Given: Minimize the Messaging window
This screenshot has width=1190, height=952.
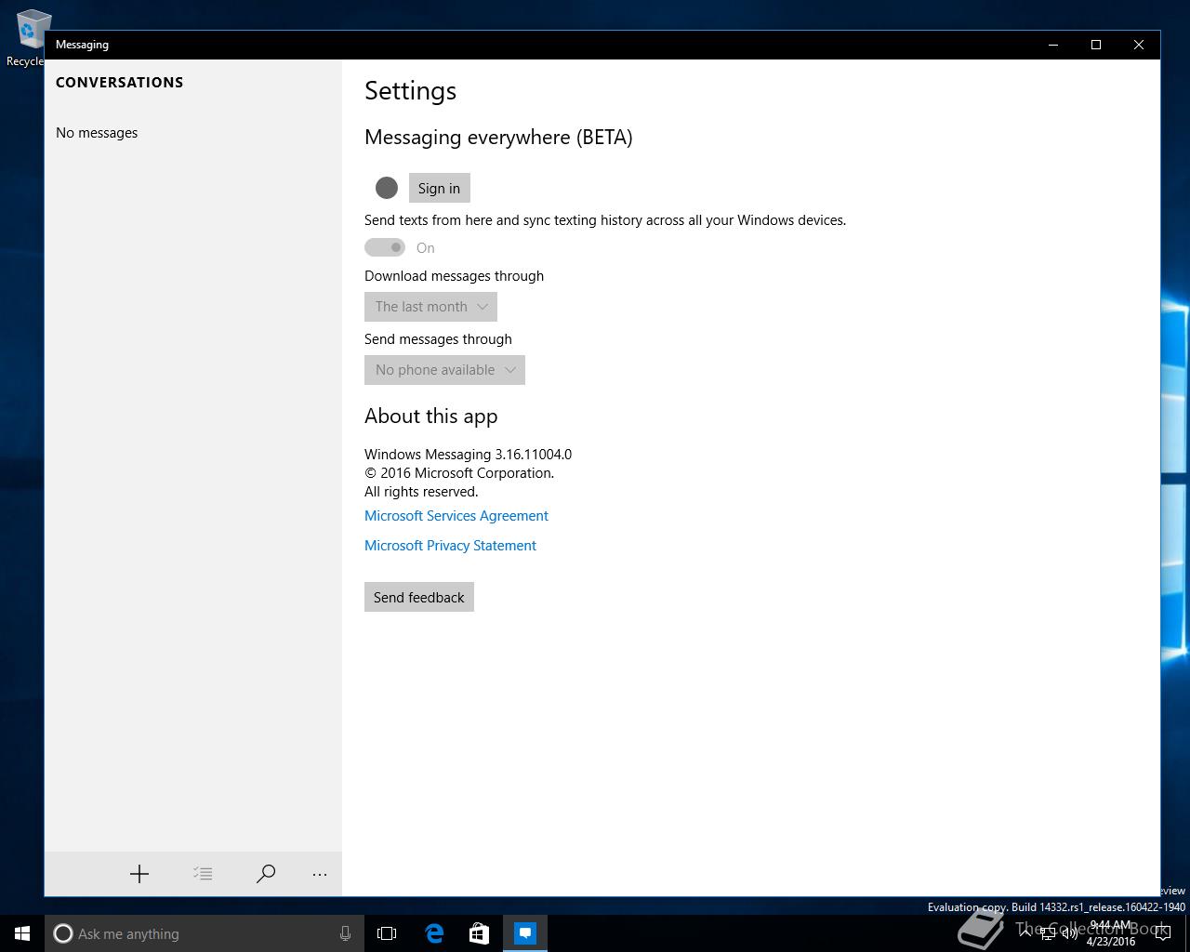Looking at the screenshot, I should (x=1053, y=45).
